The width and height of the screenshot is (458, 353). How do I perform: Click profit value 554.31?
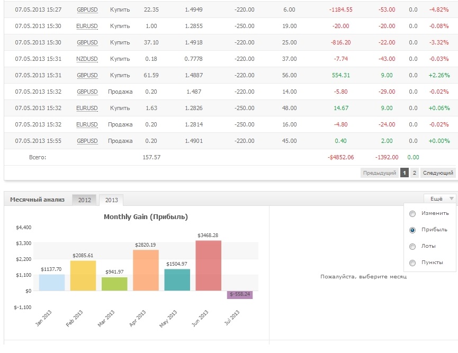(341, 75)
